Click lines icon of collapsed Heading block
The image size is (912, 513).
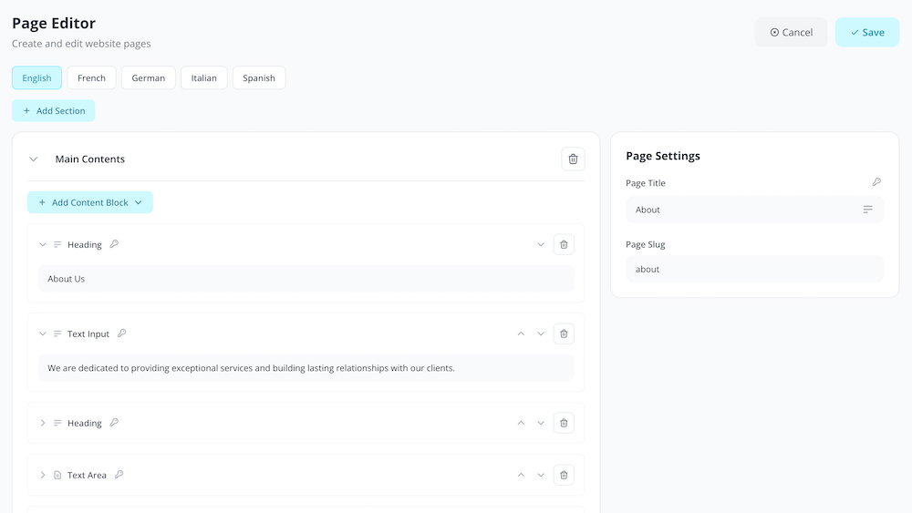pos(57,423)
